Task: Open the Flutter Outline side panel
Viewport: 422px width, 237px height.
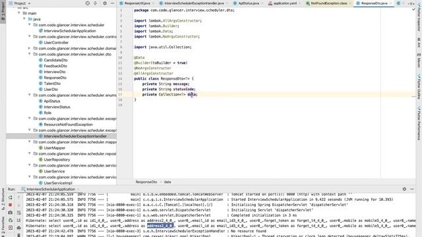Action: coord(419,88)
